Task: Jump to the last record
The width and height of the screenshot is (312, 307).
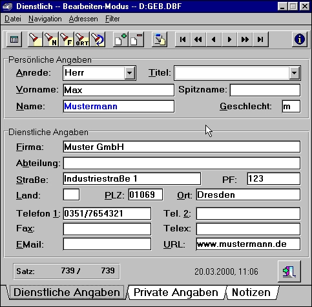Action: (260, 39)
